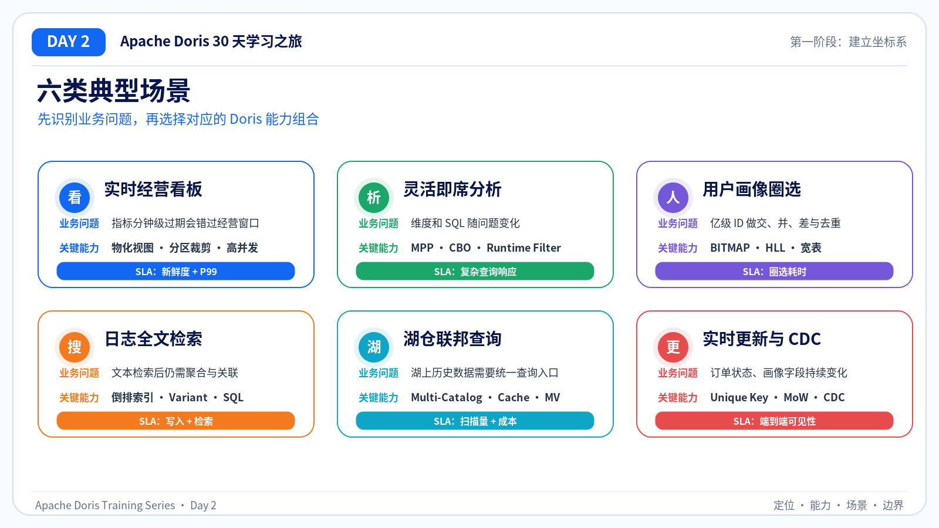Image resolution: width=939 pixels, height=528 pixels.
Task: Click the card title 用户画像圈选
Action: click(752, 189)
